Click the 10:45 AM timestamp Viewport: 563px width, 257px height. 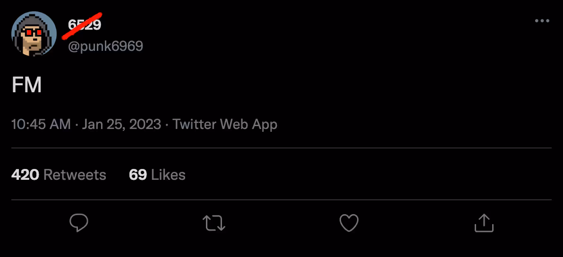tap(41, 125)
